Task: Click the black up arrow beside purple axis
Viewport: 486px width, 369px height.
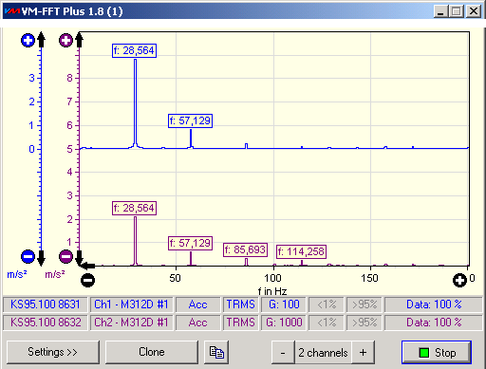Action: point(80,40)
